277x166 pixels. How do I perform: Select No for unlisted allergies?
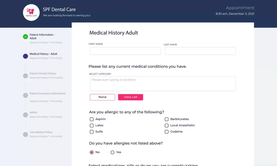(92, 152)
